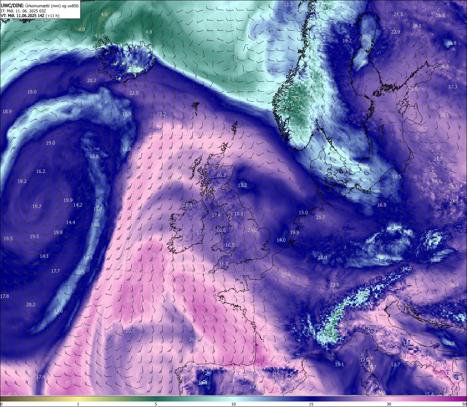Click the 19.7 value in cyclone center
The height and width of the screenshot is (407, 467).
click(x=37, y=207)
